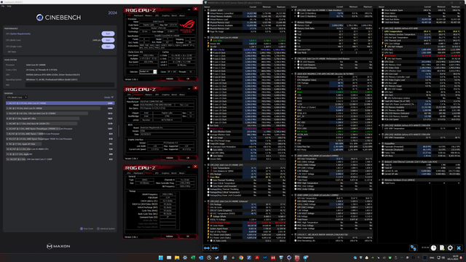
Task: Collapse HWiNFO GPU [#0] NVIDIA GeForce RTX group
Action: coord(380,28)
